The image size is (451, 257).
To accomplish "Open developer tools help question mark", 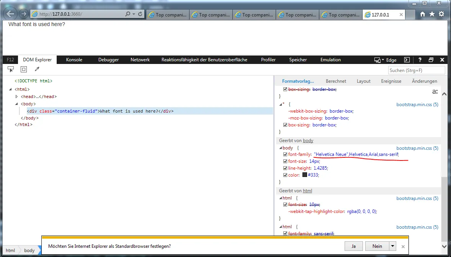I will pyautogui.click(x=420, y=60).
